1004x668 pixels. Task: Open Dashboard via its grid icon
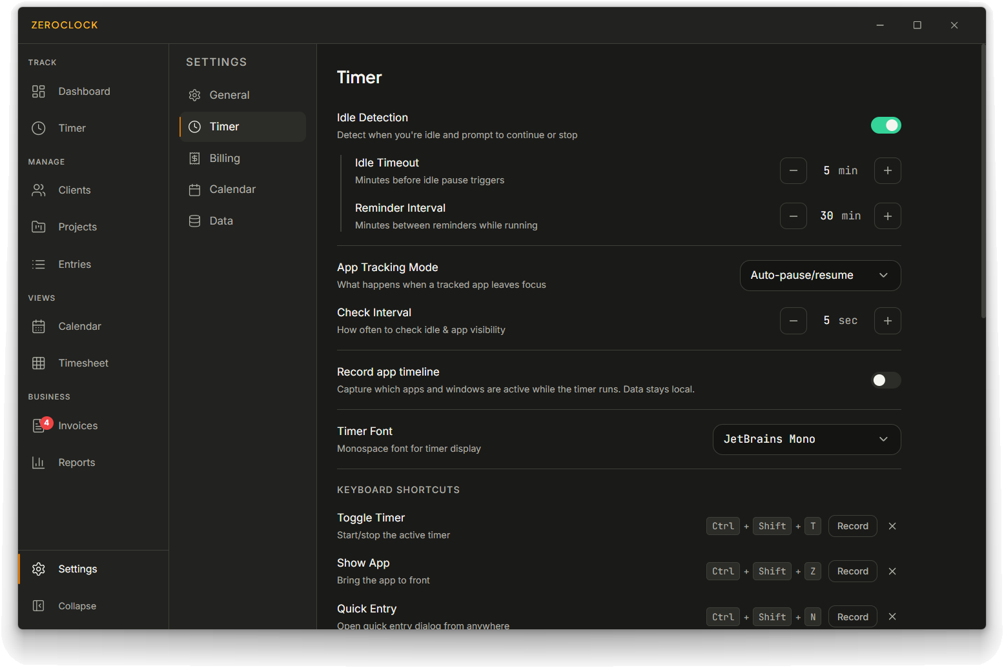39,92
